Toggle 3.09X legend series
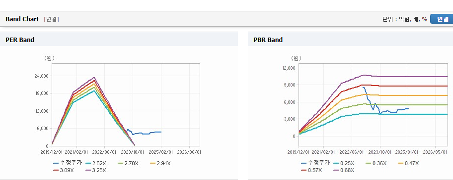This screenshot has width=453, height=180. coord(64,170)
